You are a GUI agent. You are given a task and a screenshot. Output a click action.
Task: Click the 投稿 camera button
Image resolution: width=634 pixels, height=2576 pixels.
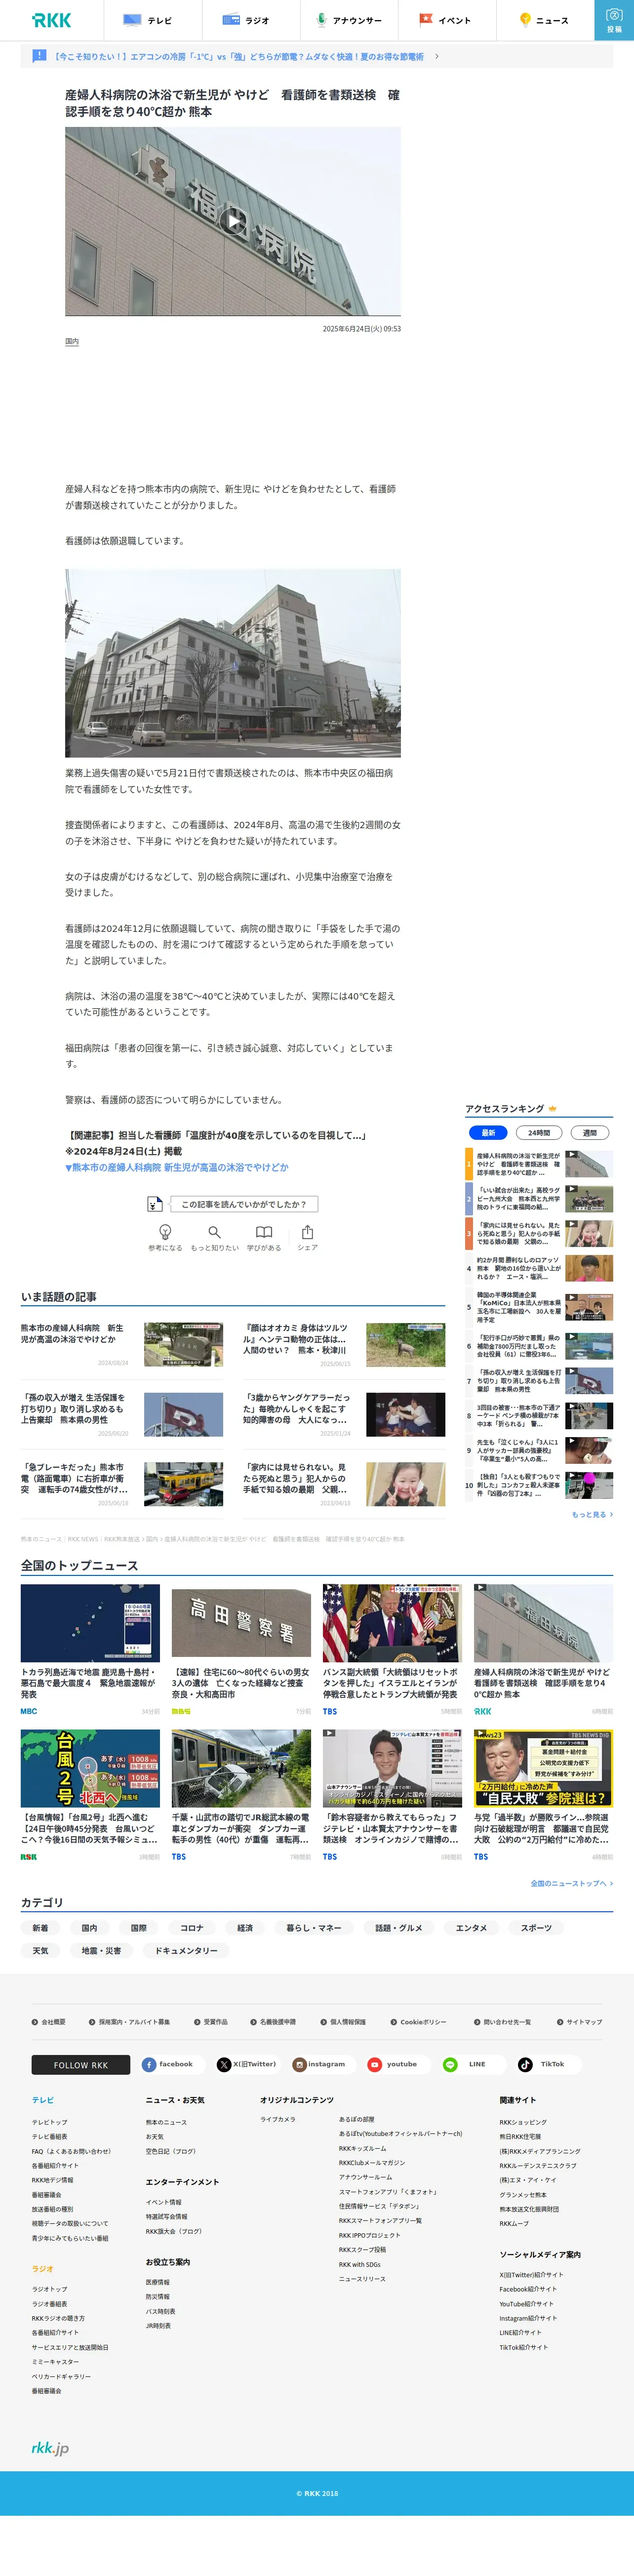pyautogui.click(x=614, y=20)
